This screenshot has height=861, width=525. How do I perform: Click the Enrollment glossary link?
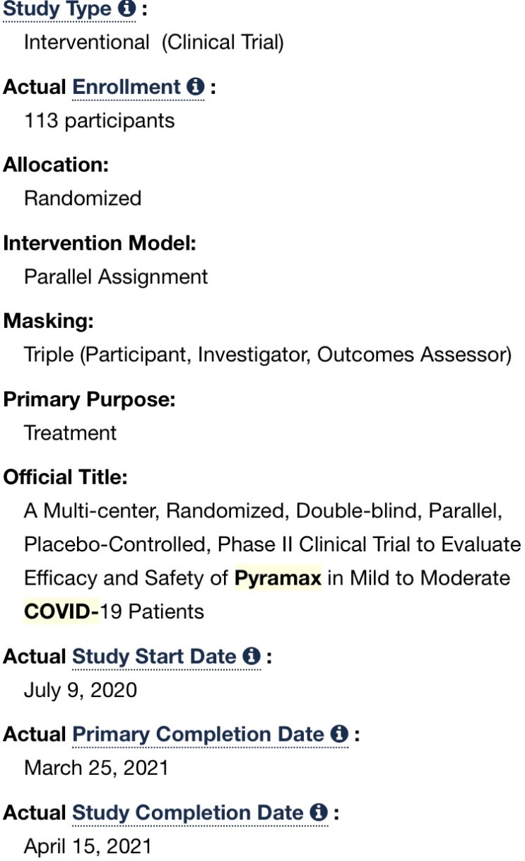[126, 87]
